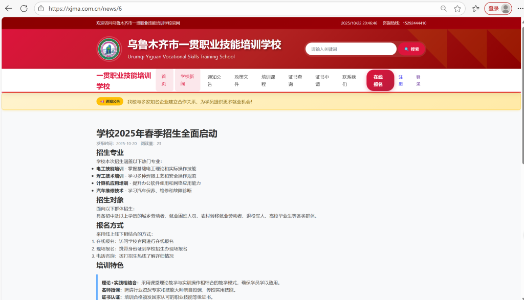This screenshot has width=524, height=300.
Task: Click the browser profile 登录 button
Action: pos(497,9)
